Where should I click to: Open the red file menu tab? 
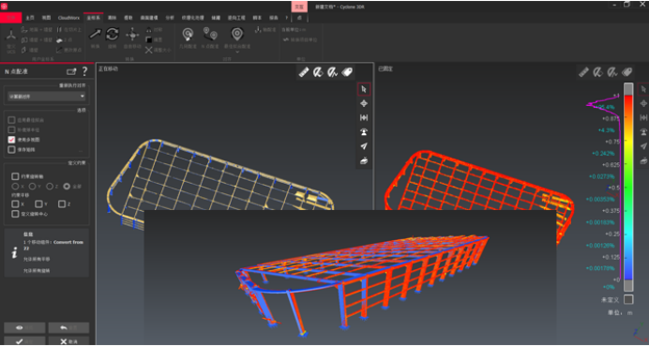(x=10, y=18)
